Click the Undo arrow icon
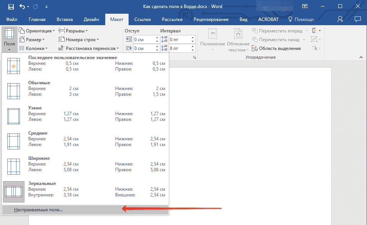 pyautogui.click(x=22, y=6)
